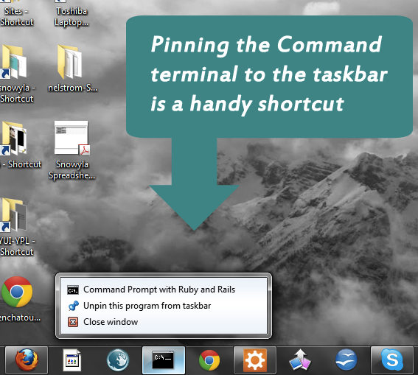Select the snowyla - Shortcut folder
Viewport: 418px width, 375px height.
[x=16, y=74]
